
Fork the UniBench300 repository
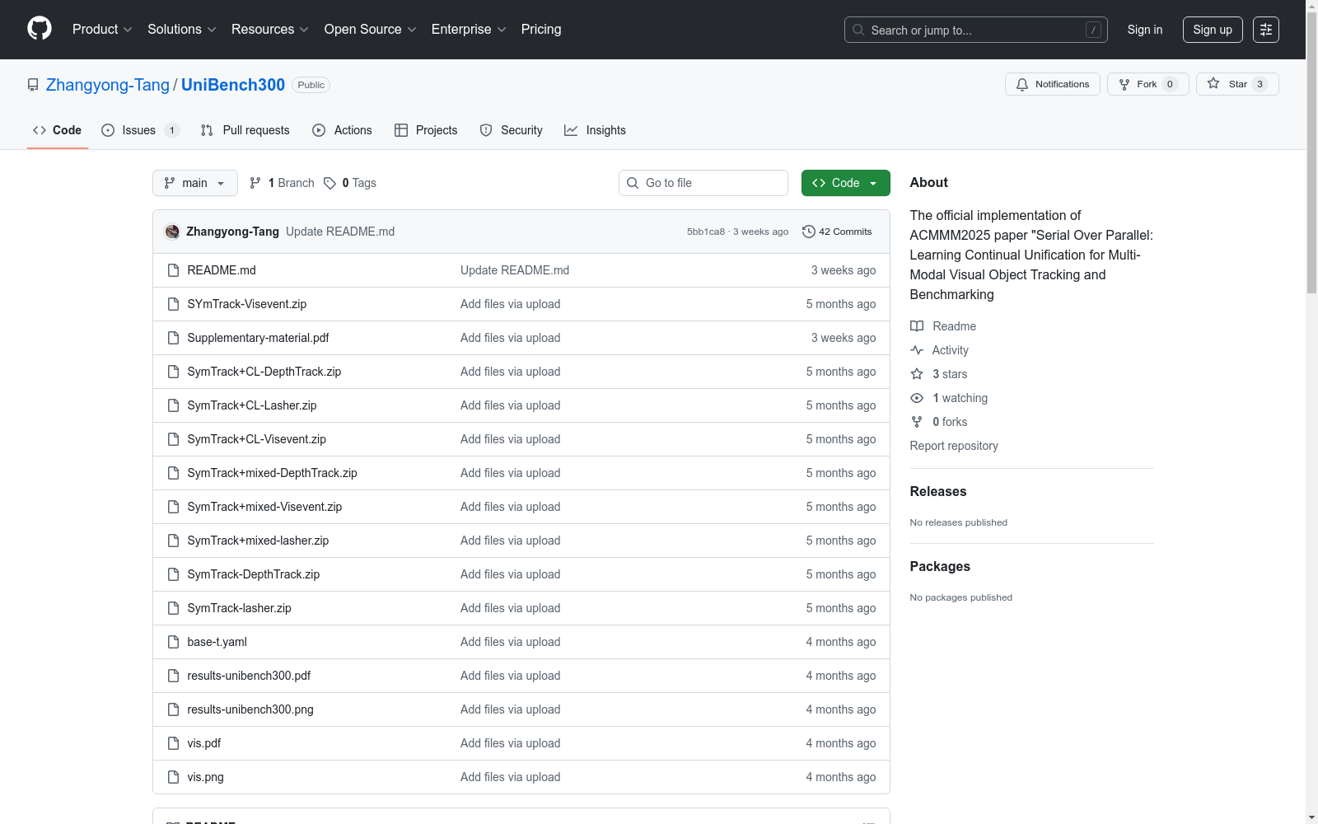coord(1148,84)
